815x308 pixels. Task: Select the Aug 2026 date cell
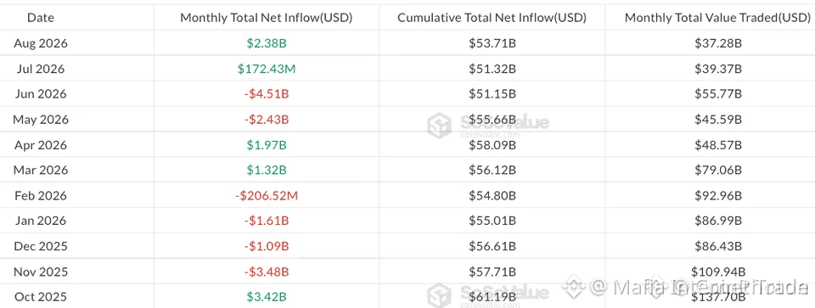[41, 43]
